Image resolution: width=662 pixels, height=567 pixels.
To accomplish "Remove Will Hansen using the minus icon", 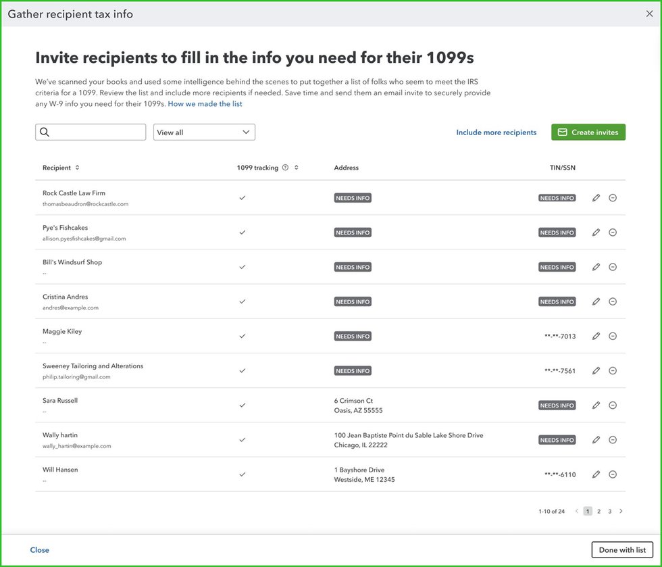I will [x=613, y=474].
